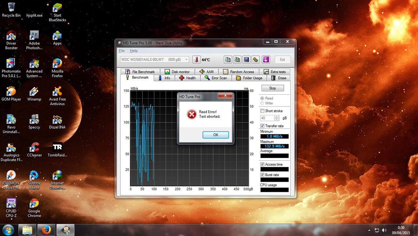Switch to the Erase tab
The image size is (418, 236).
[278, 78]
